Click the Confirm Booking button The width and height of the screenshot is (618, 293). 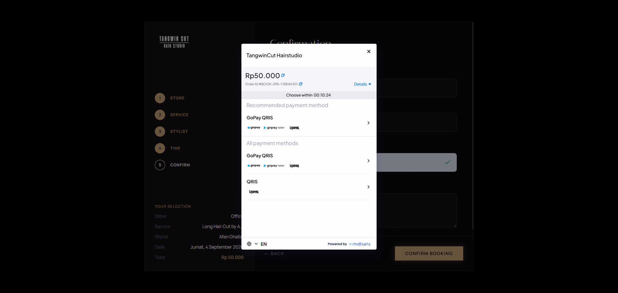[429, 253]
